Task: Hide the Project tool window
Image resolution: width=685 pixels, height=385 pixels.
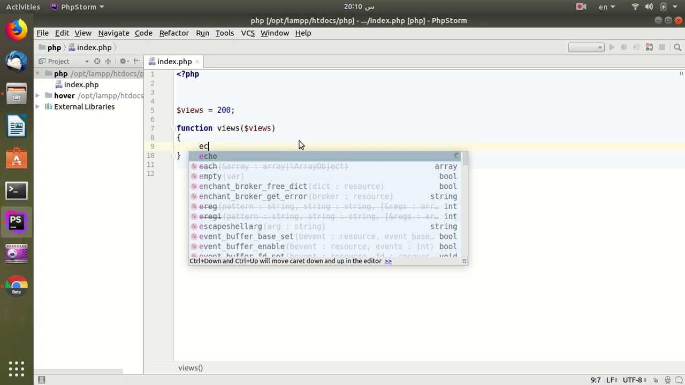Action: [x=137, y=61]
